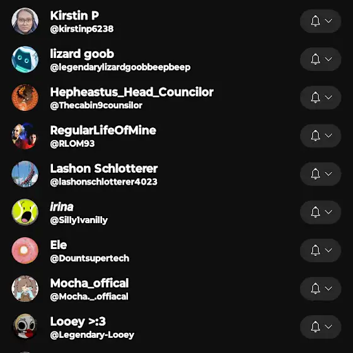
Task: Open the @Legendary-Looey handle
Action: (92, 335)
